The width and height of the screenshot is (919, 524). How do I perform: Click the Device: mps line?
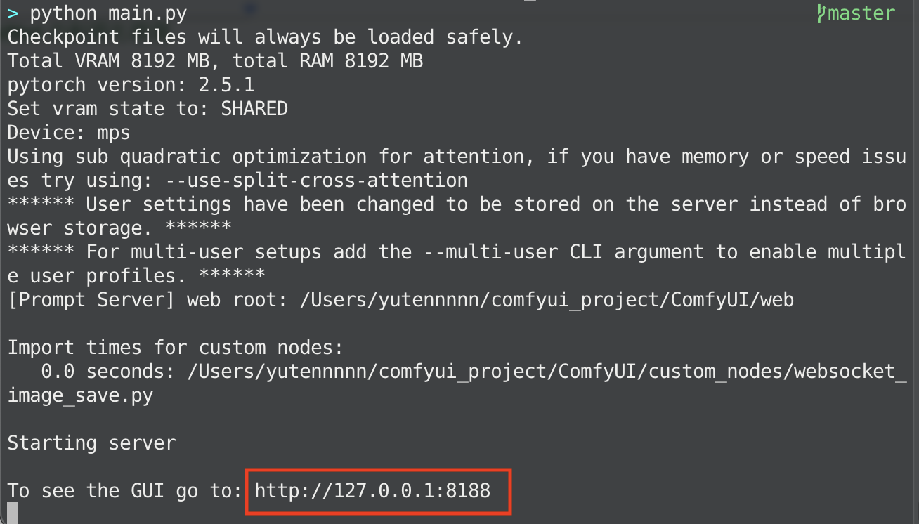[69, 133]
